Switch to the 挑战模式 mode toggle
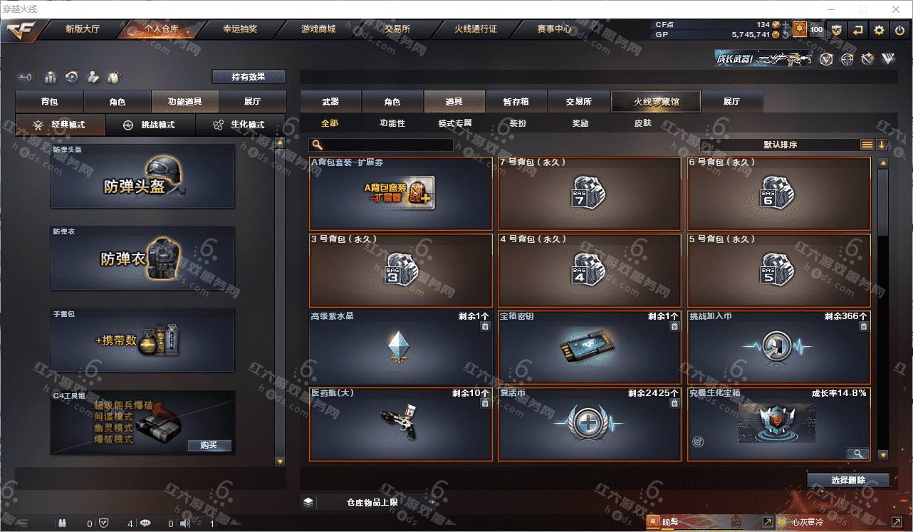913x532 pixels. 150,125
